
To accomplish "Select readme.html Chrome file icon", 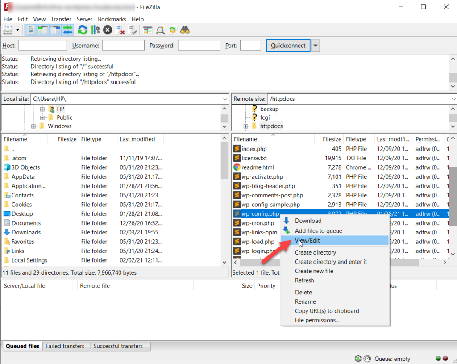I will pos(237,167).
